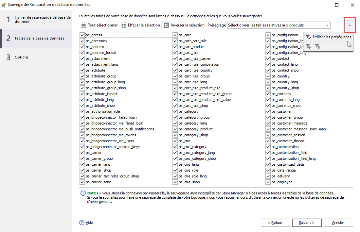Toggle the ps_employee checkbox

(x=268, y=182)
